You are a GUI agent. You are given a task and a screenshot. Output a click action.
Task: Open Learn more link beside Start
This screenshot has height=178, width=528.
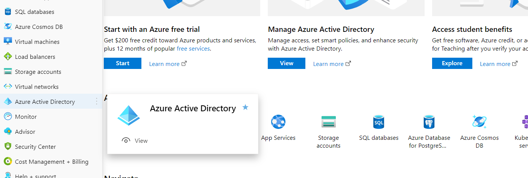point(168,64)
